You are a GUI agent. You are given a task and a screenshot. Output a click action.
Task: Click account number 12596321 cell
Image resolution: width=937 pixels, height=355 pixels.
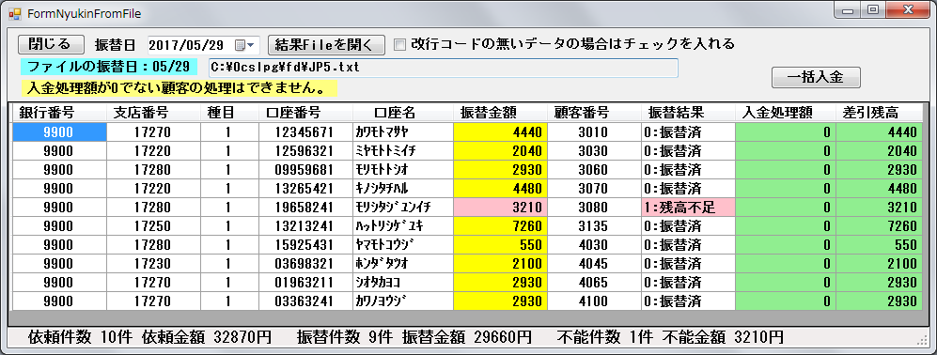(306, 151)
